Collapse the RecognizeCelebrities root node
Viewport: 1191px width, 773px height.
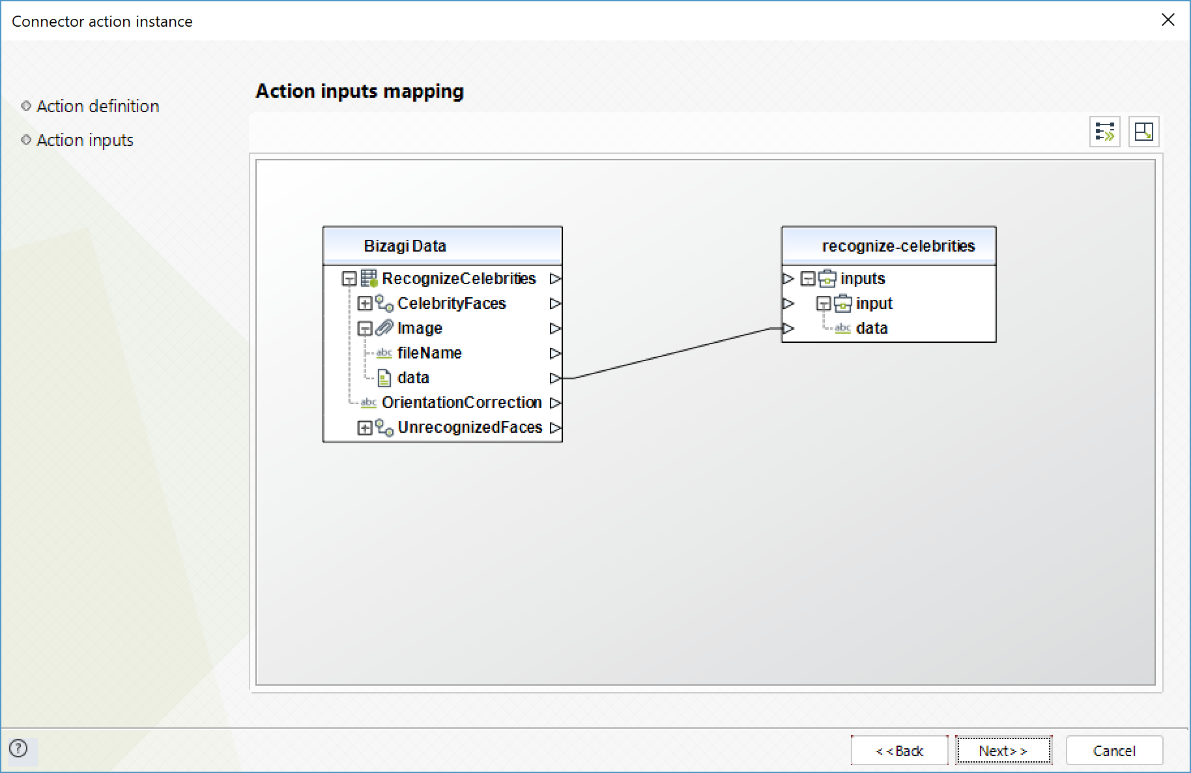[x=349, y=279]
